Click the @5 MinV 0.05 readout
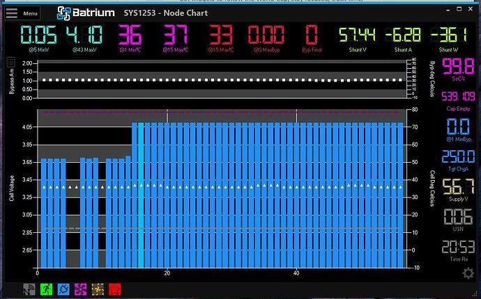Screen dimensions: 481x299 point(38,38)
